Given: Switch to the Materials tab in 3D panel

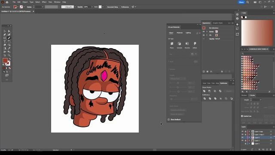Looking at the screenshot, I should 180,33.
